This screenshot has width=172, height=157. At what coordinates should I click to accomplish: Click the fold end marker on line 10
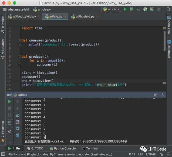tap(20, 65)
